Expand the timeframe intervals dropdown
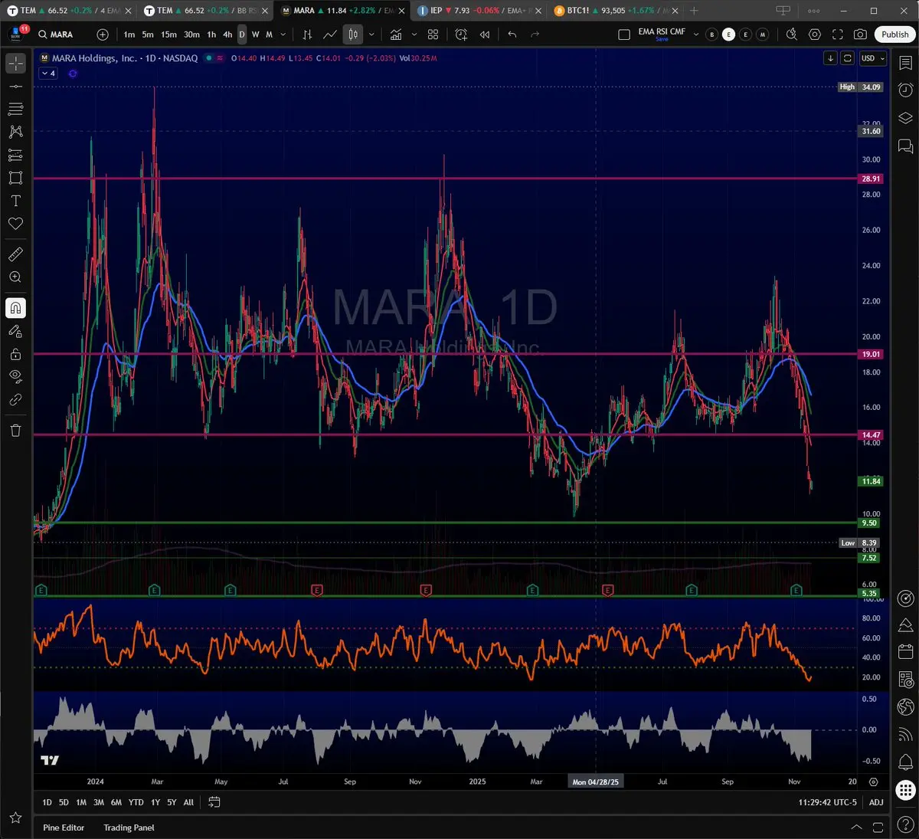The width and height of the screenshot is (919, 839). [283, 34]
